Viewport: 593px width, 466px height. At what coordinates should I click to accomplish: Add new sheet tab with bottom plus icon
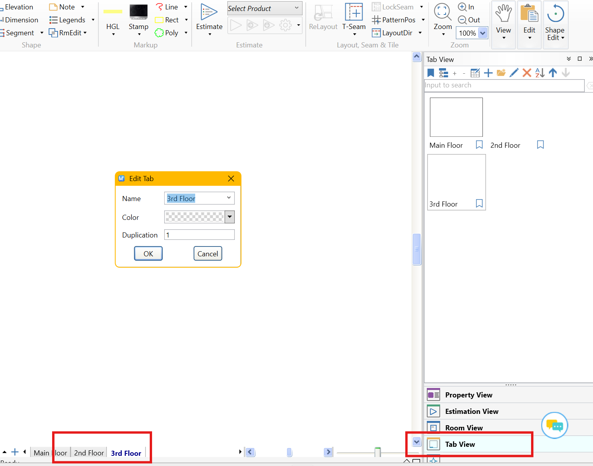(15, 452)
